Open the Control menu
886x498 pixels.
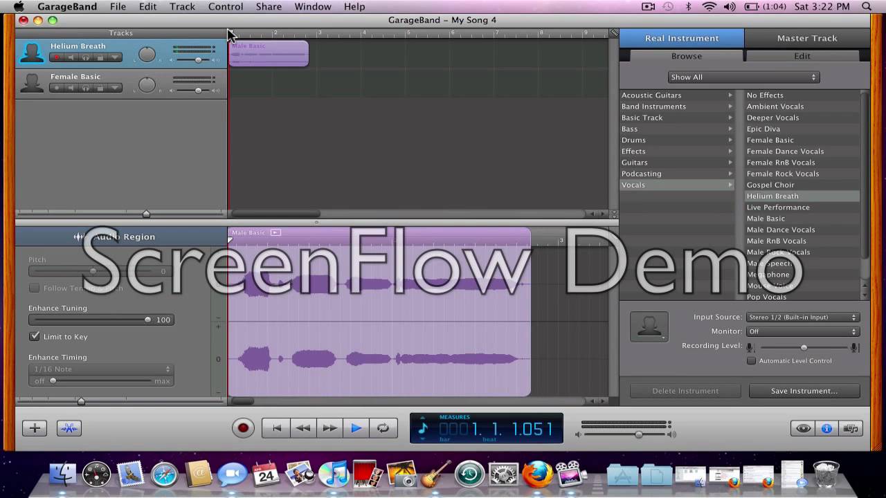[x=226, y=7]
